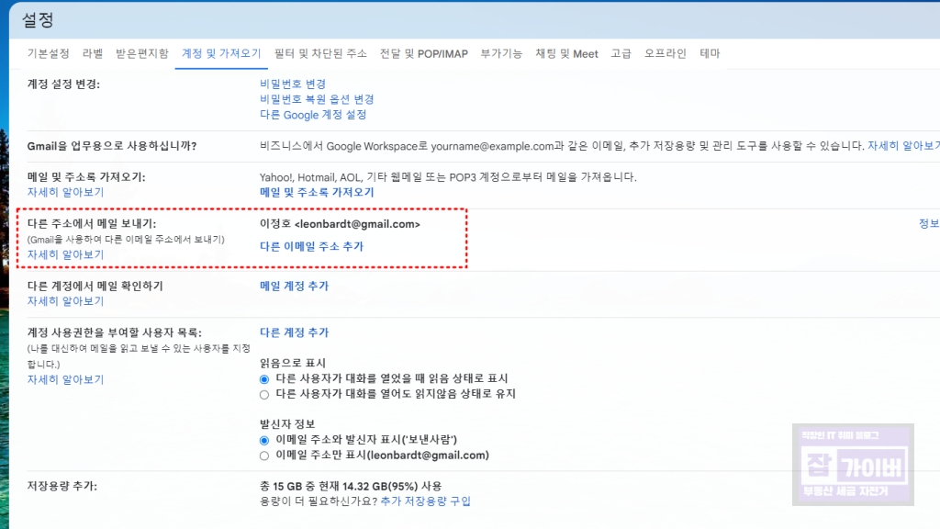
Task: Switch to the 부가기능 tab
Action: 501,54
